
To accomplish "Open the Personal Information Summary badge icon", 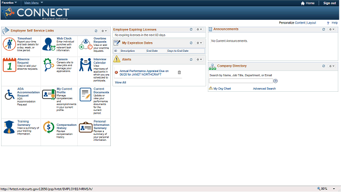I will (x=85, y=127).
